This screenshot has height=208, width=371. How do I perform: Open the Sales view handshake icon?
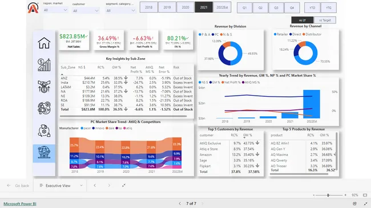[x=44, y=87]
